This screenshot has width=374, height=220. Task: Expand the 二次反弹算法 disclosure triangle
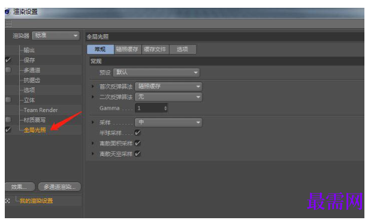93,97
